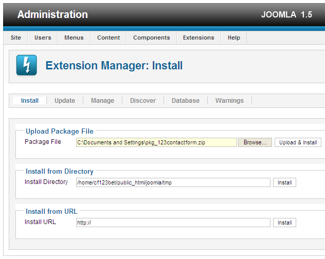
Task: Open the Extensions menu
Action: pos(198,38)
